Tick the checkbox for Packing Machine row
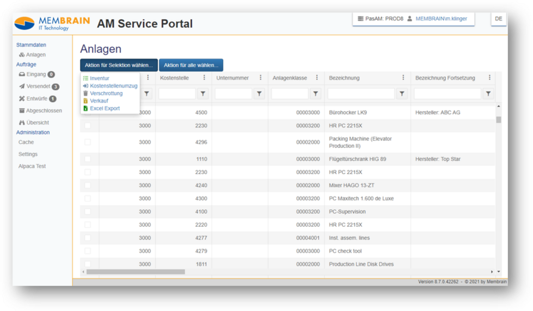The height and width of the screenshot is (311, 533). point(88,142)
